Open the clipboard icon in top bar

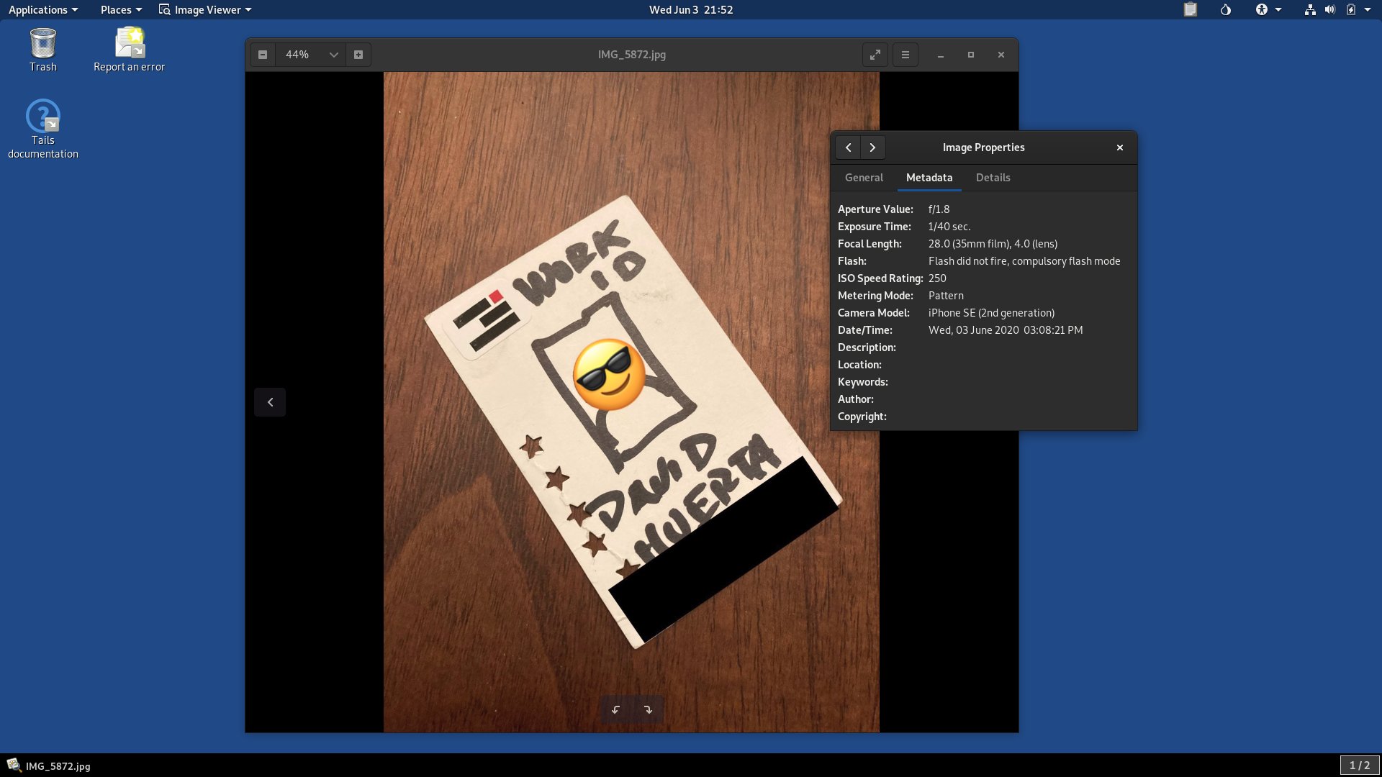point(1191,9)
